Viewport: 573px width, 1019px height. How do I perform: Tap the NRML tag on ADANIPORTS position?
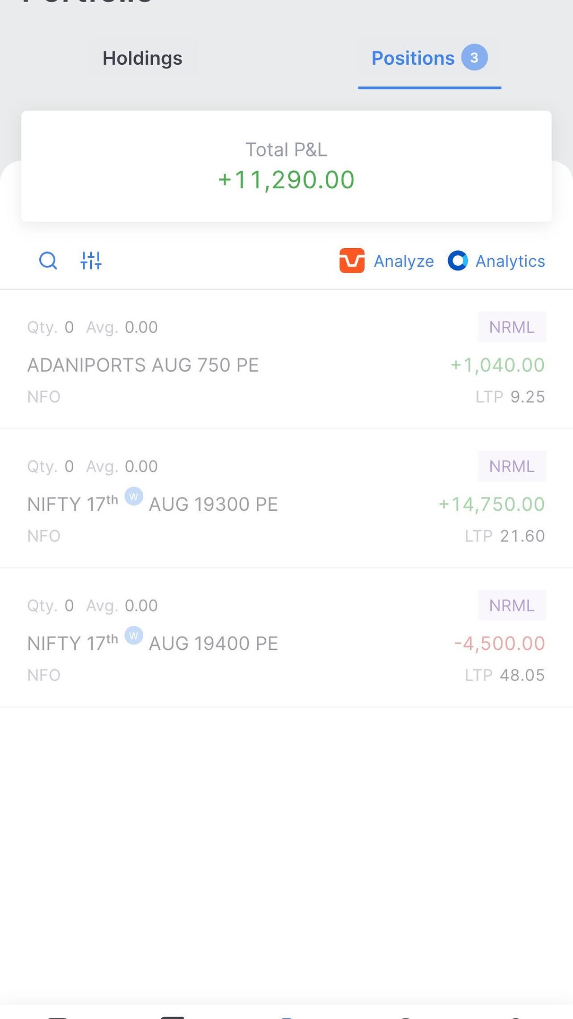[x=511, y=327]
